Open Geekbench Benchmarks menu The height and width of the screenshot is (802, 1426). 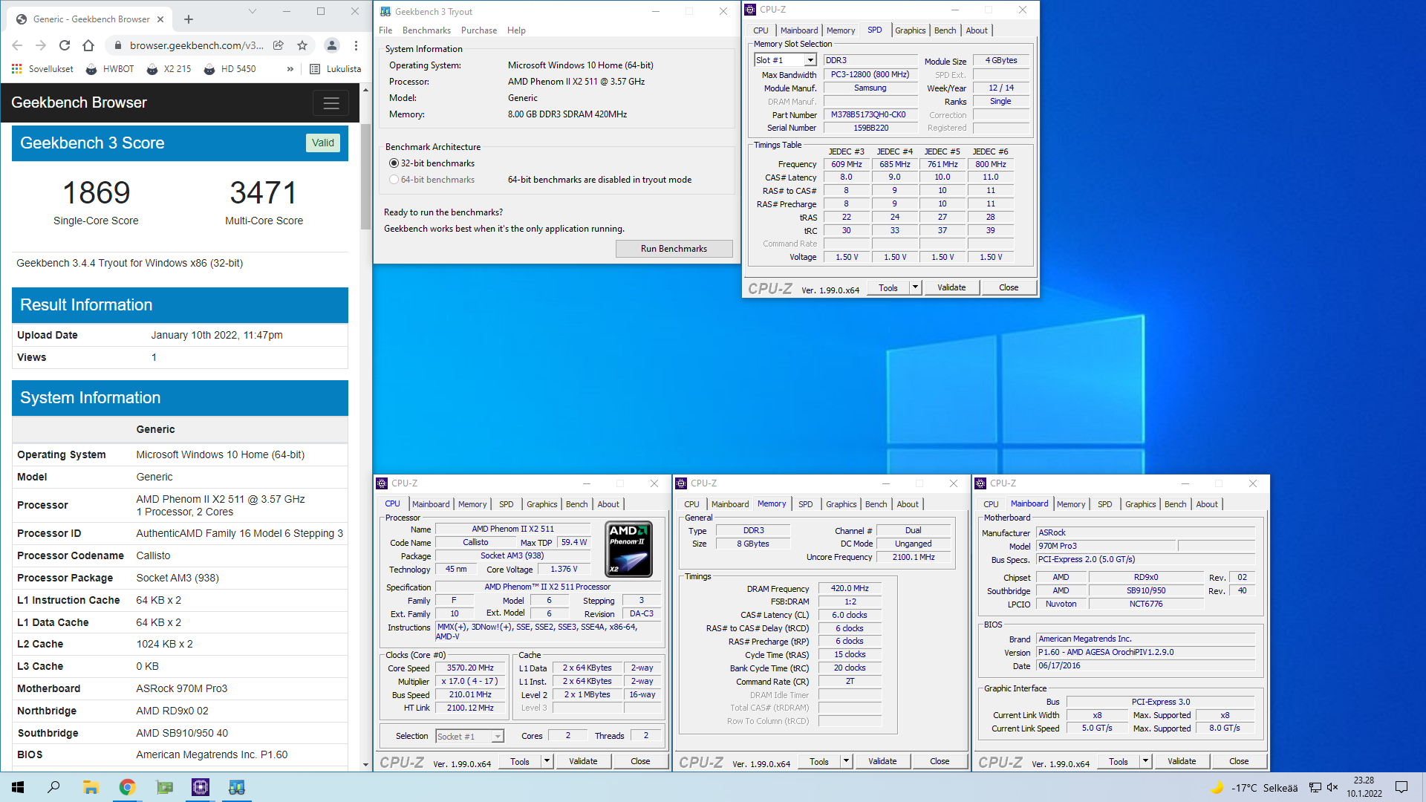[426, 30]
